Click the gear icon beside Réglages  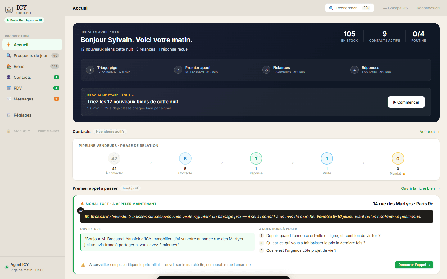tap(8, 115)
